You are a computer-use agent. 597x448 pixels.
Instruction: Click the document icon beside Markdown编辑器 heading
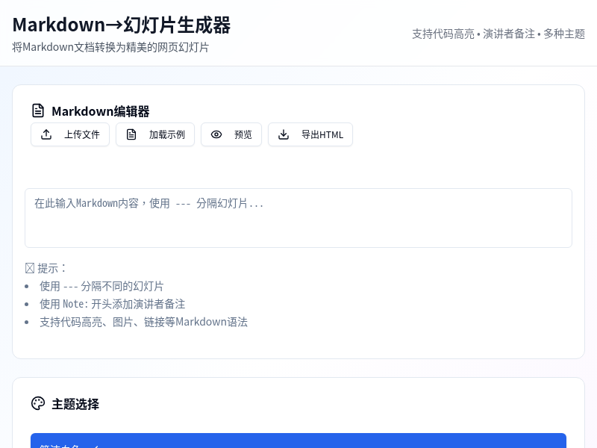[38, 111]
